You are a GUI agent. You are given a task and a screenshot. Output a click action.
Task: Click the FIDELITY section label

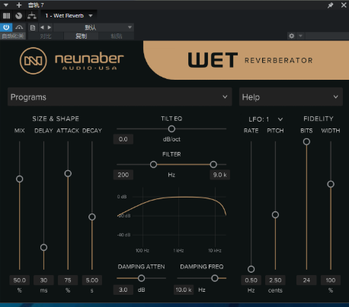pyautogui.click(x=319, y=119)
